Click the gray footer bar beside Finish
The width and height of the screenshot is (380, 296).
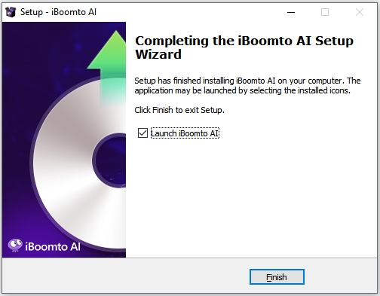pyautogui.click(x=126, y=276)
